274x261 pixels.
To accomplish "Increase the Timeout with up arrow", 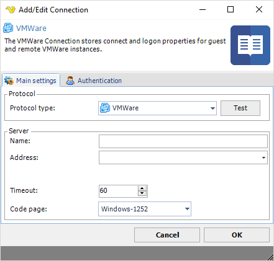I will pos(142,188).
